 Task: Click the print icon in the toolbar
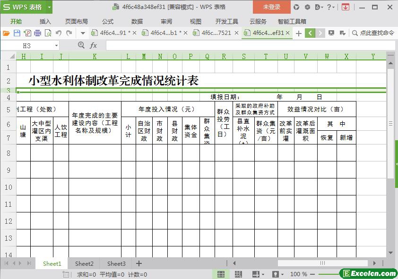pyautogui.click(x=37, y=33)
